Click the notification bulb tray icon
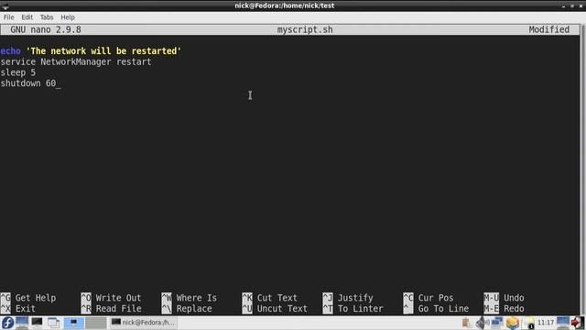 [529, 323]
